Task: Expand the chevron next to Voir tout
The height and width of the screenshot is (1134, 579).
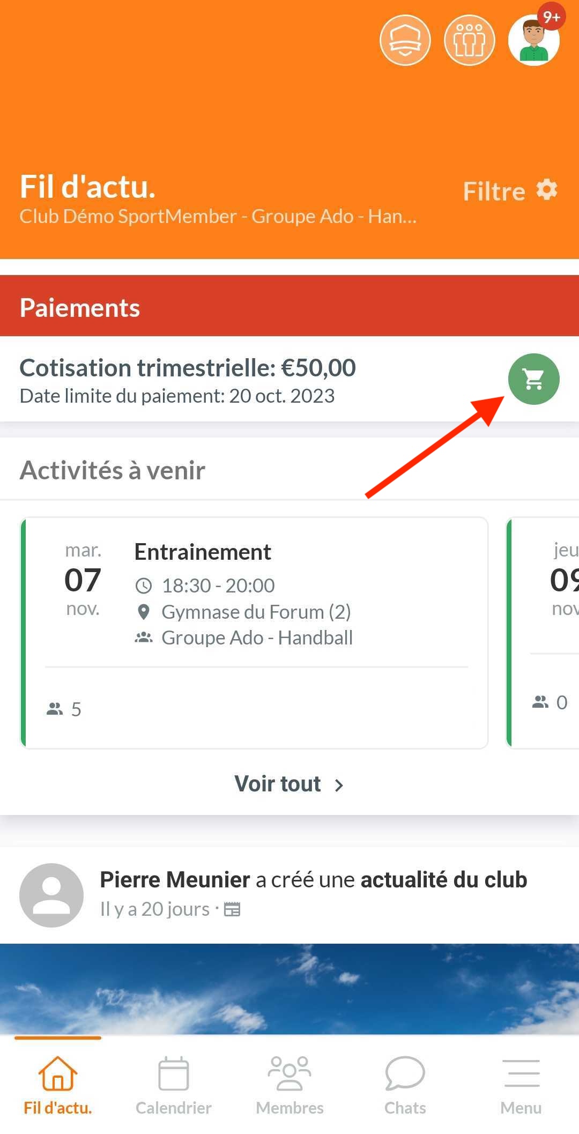Action: (x=339, y=785)
